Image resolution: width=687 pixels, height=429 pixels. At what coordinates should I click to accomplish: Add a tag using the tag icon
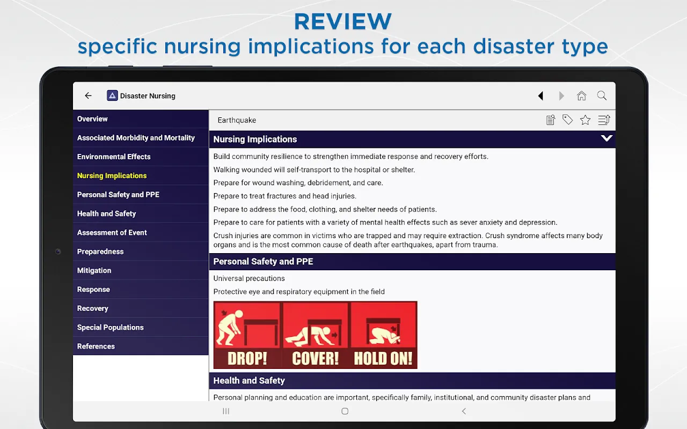(568, 120)
